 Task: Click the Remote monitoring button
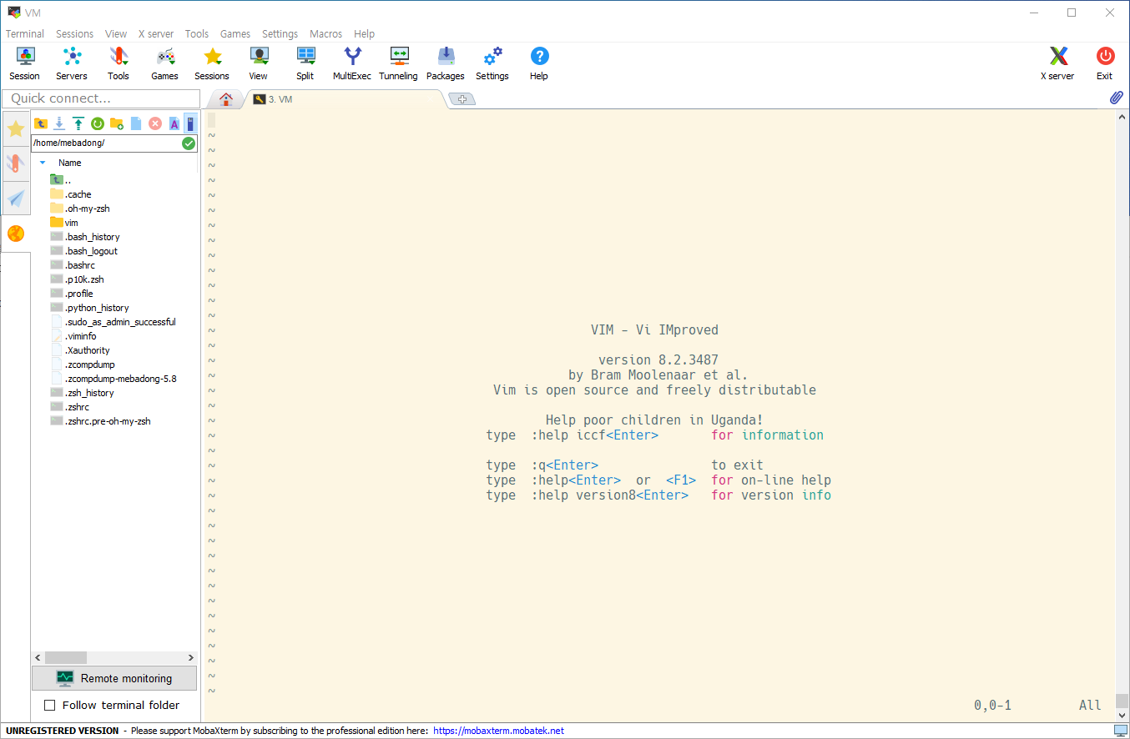coord(114,678)
